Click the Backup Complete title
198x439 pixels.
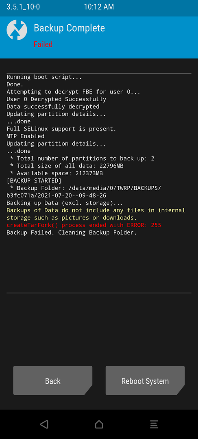coord(69,28)
